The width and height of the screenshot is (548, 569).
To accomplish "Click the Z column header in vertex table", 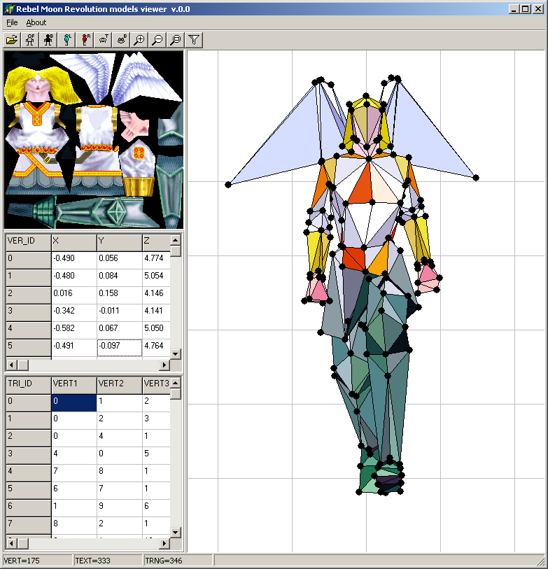I will click(156, 242).
